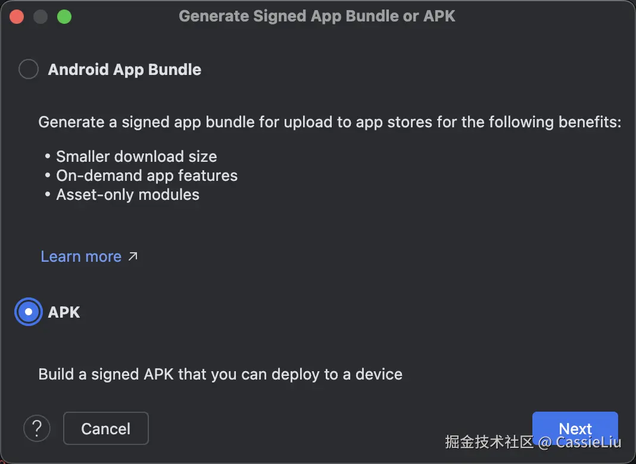
Task: Click the Smaller download size bullet text
Action: pos(136,156)
